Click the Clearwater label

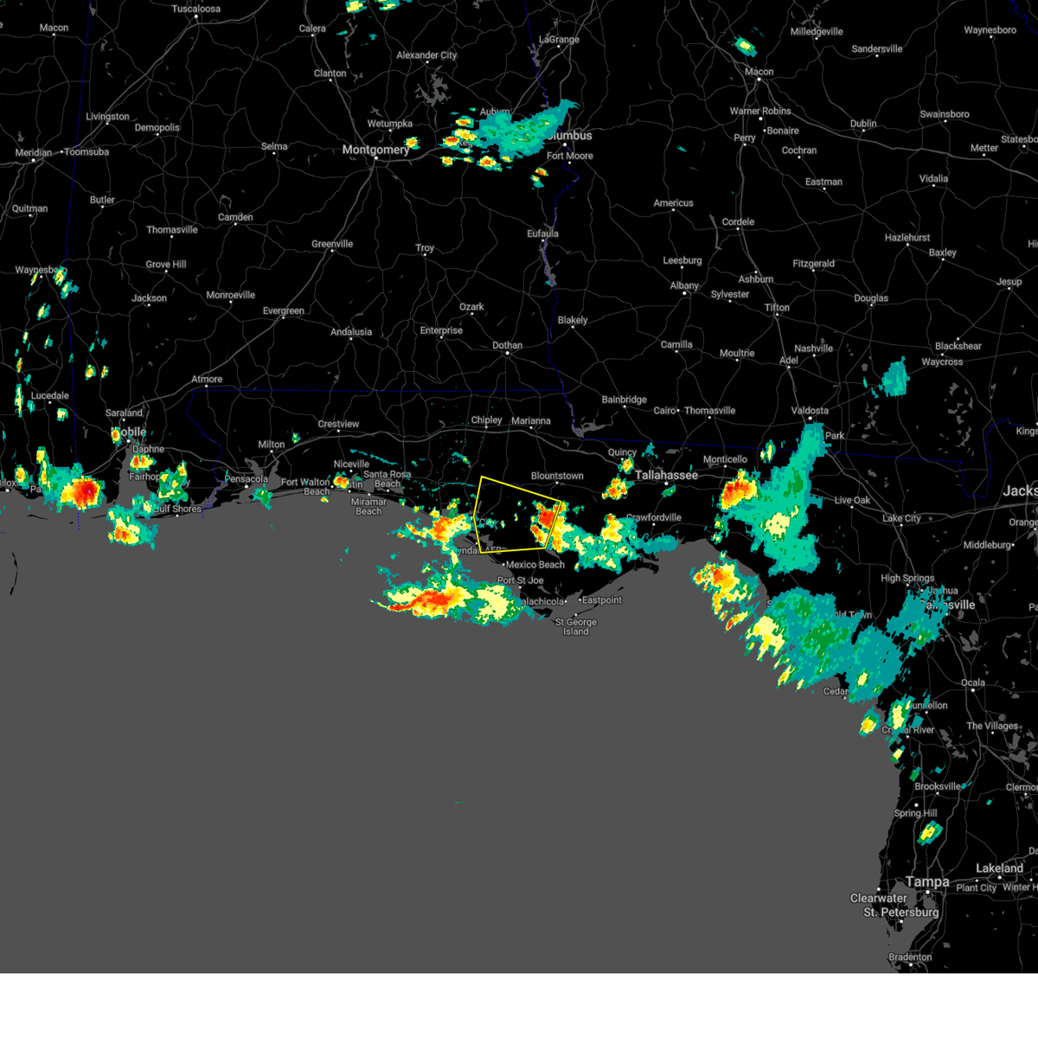pos(879,898)
